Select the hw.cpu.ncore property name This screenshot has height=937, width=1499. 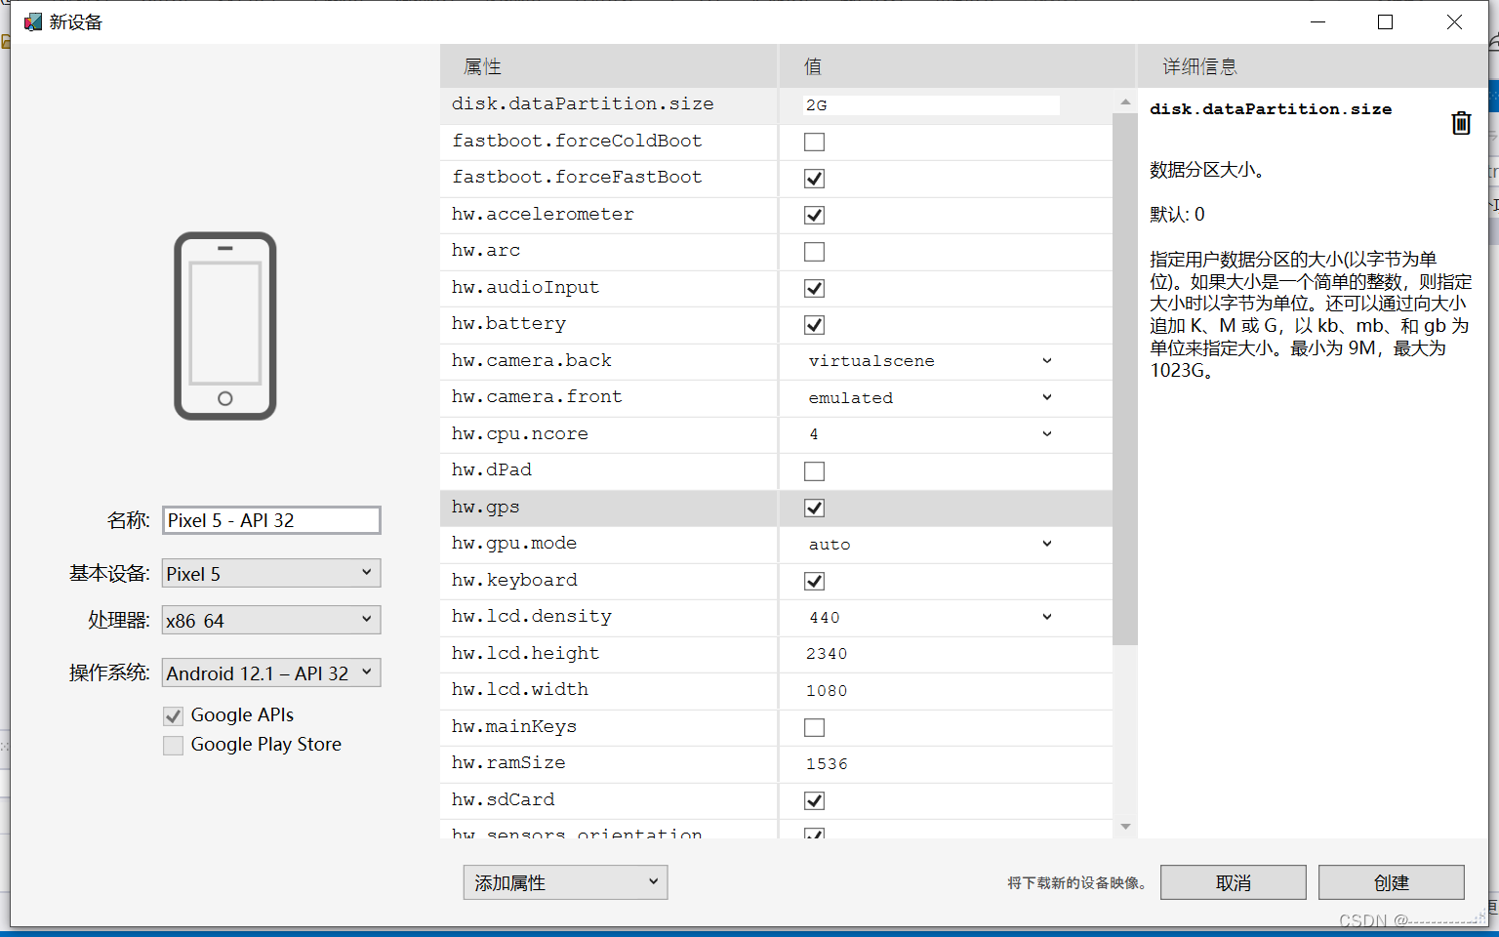pyautogui.click(x=520, y=434)
